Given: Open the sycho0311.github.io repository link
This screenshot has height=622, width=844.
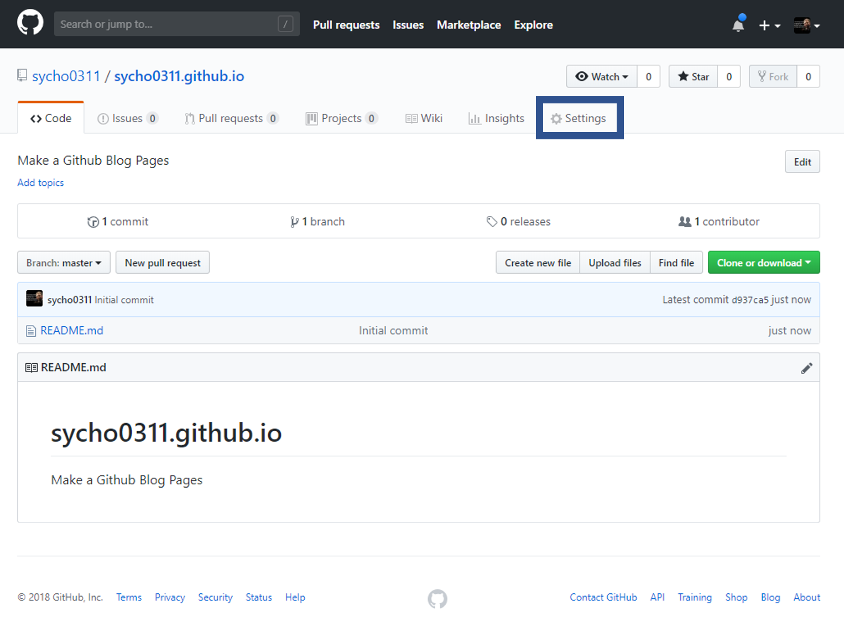Looking at the screenshot, I should 179,76.
